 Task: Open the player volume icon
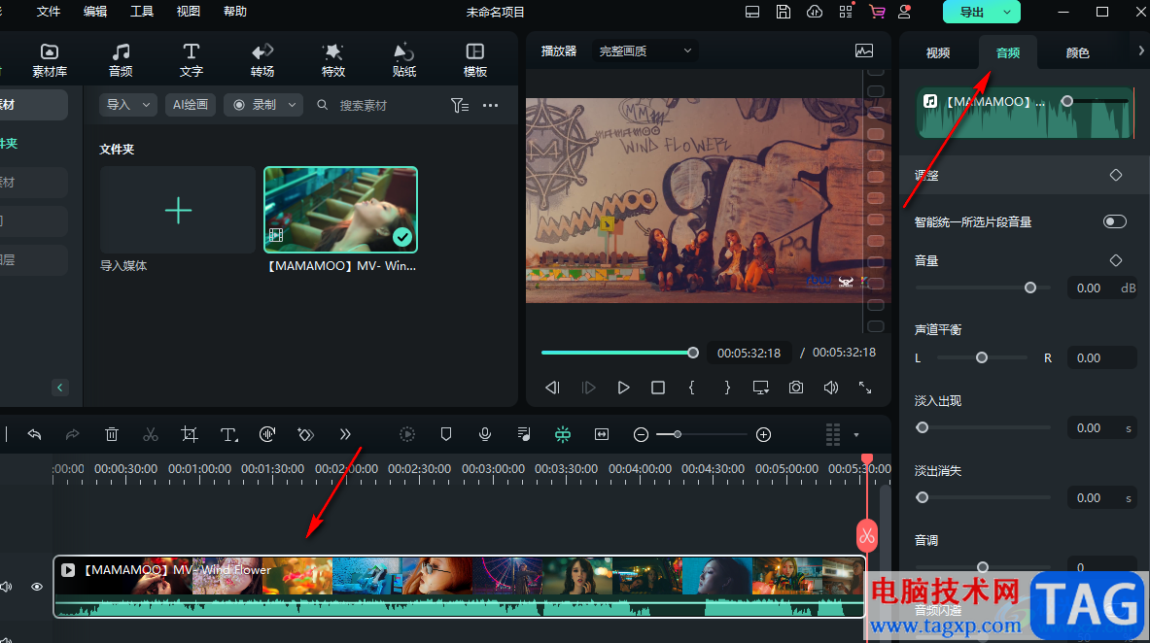831,388
